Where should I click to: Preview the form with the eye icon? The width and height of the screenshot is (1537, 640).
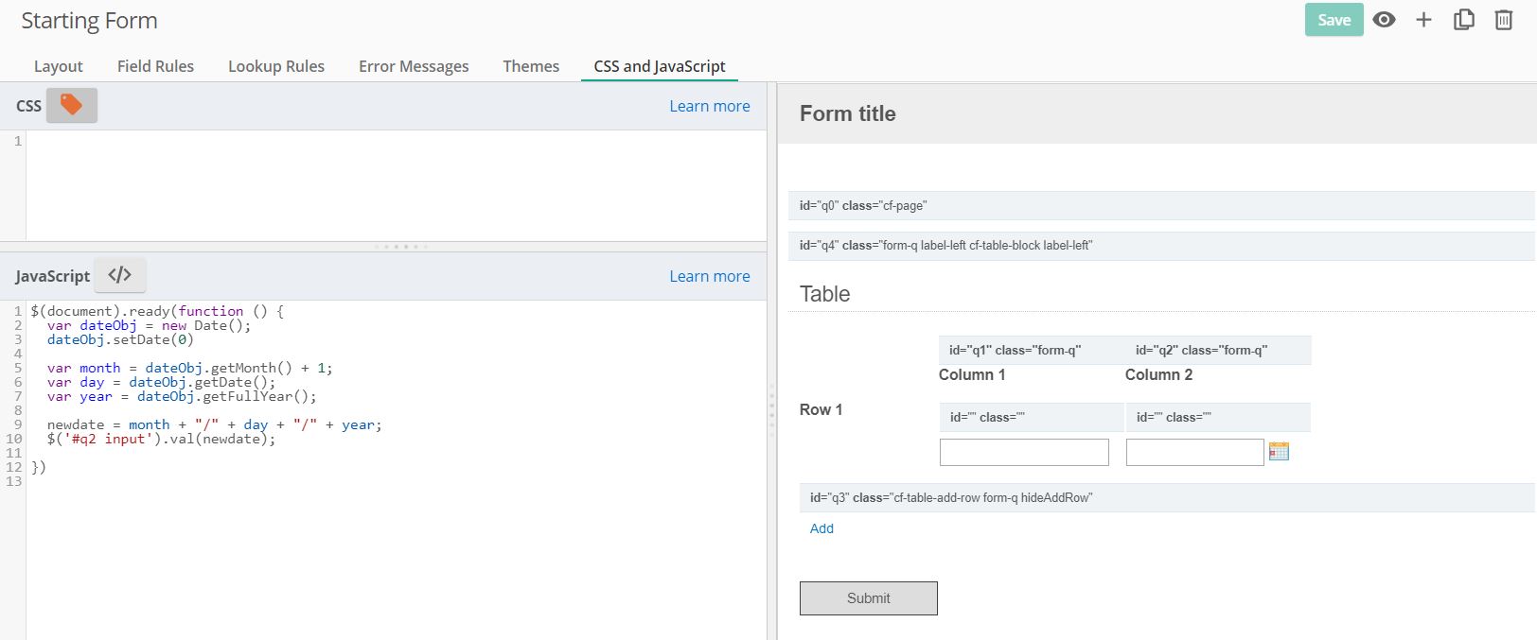1384,20
